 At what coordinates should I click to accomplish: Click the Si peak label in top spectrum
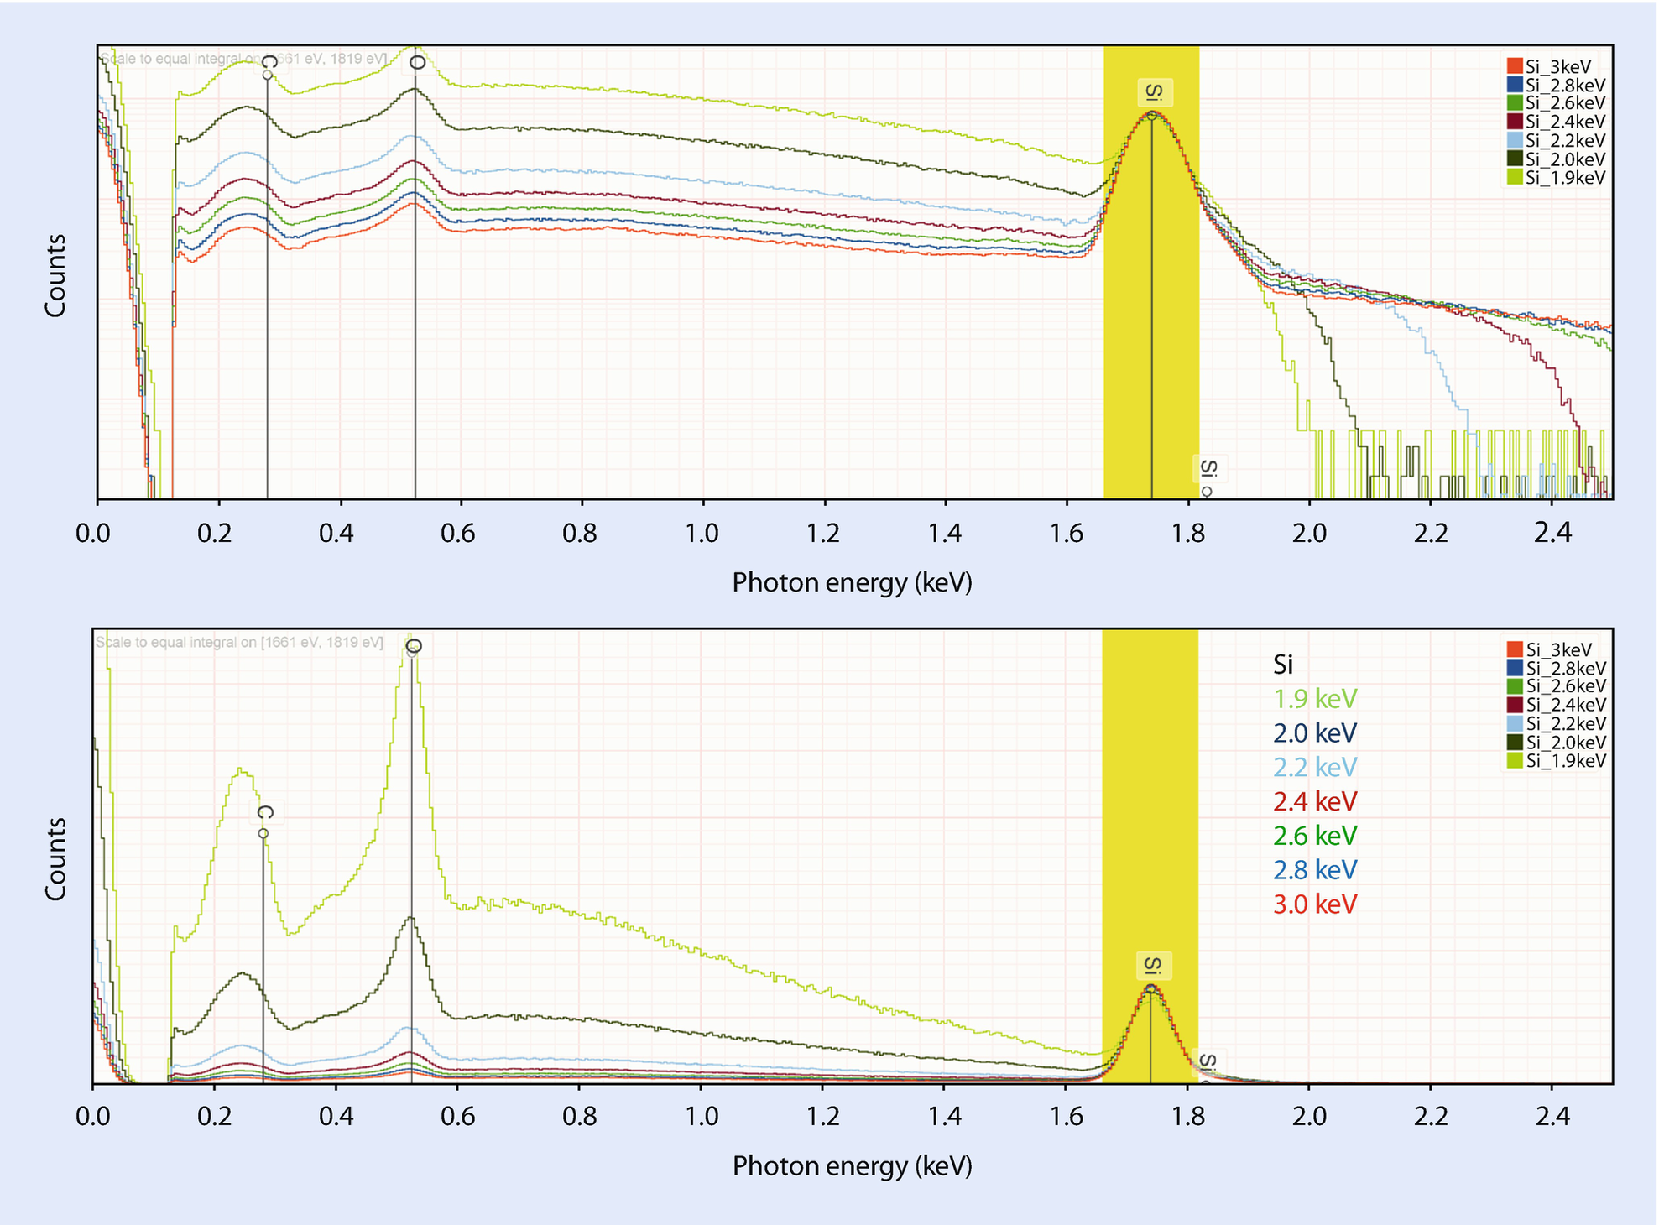pyautogui.click(x=1155, y=92)
